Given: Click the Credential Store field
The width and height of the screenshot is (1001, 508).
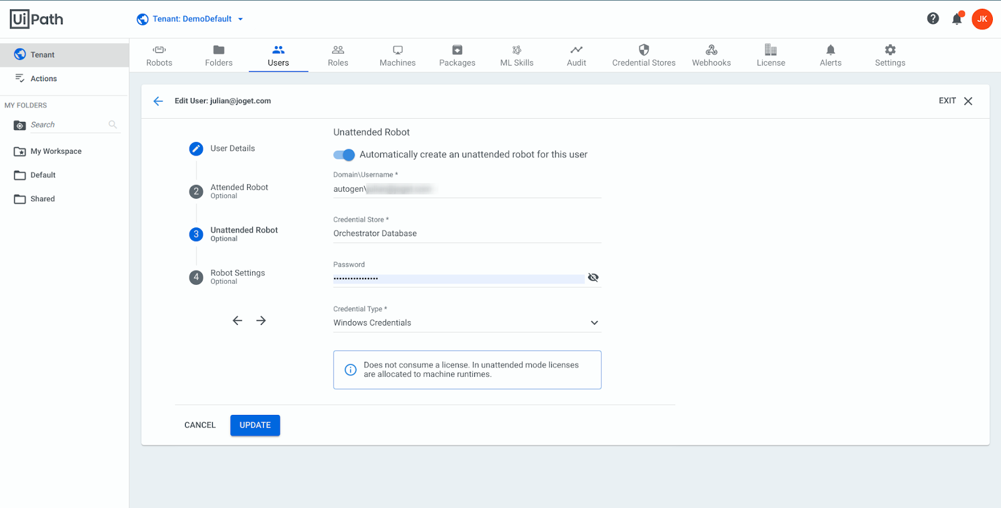Looking at the screenshot, I should [467, 234].
